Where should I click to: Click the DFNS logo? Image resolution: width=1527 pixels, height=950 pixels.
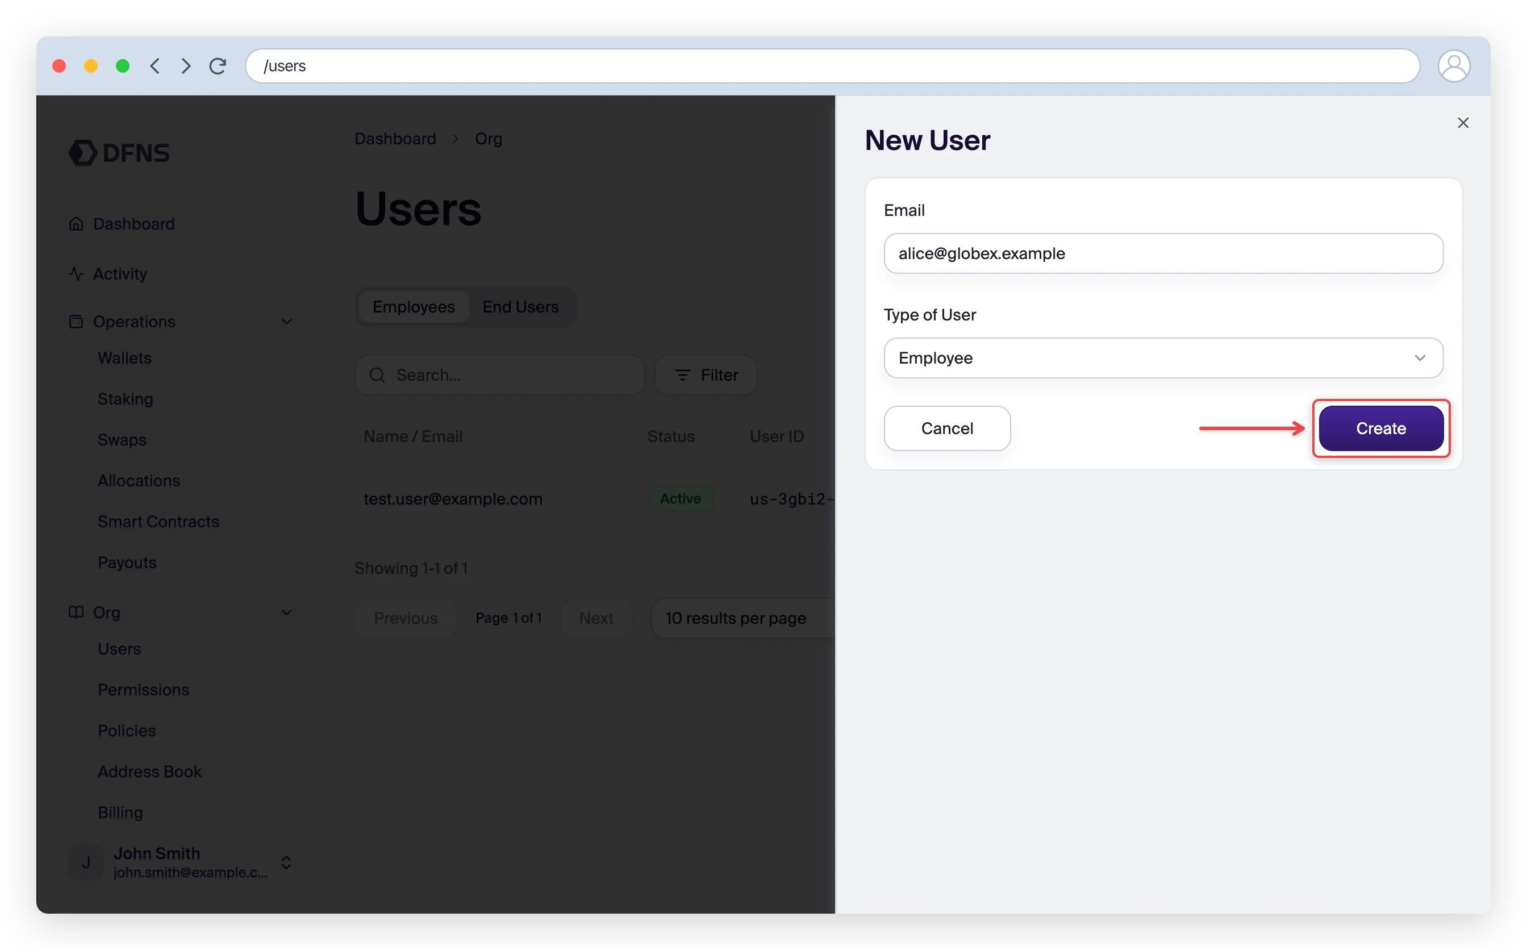[x=119, y=153]
